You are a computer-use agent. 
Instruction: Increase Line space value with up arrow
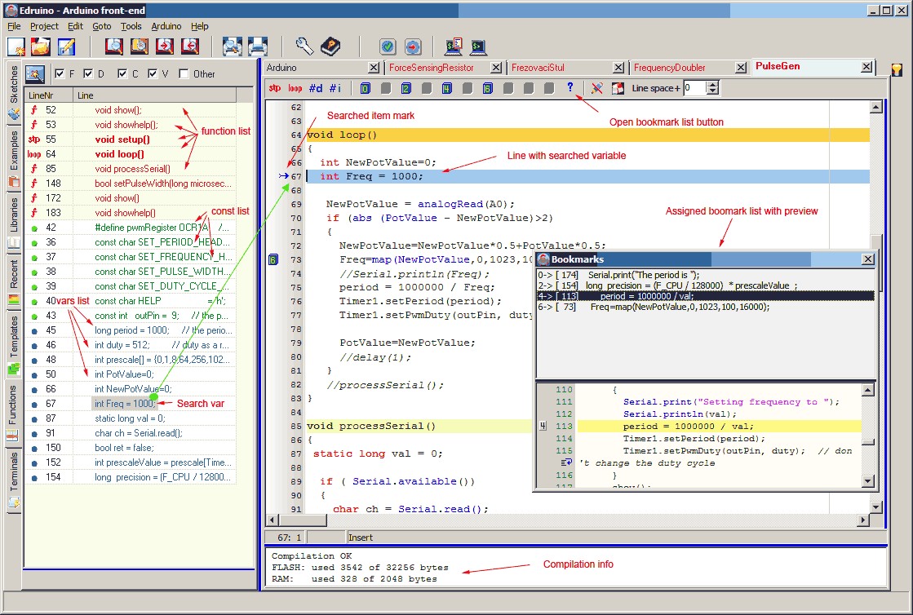712,84
